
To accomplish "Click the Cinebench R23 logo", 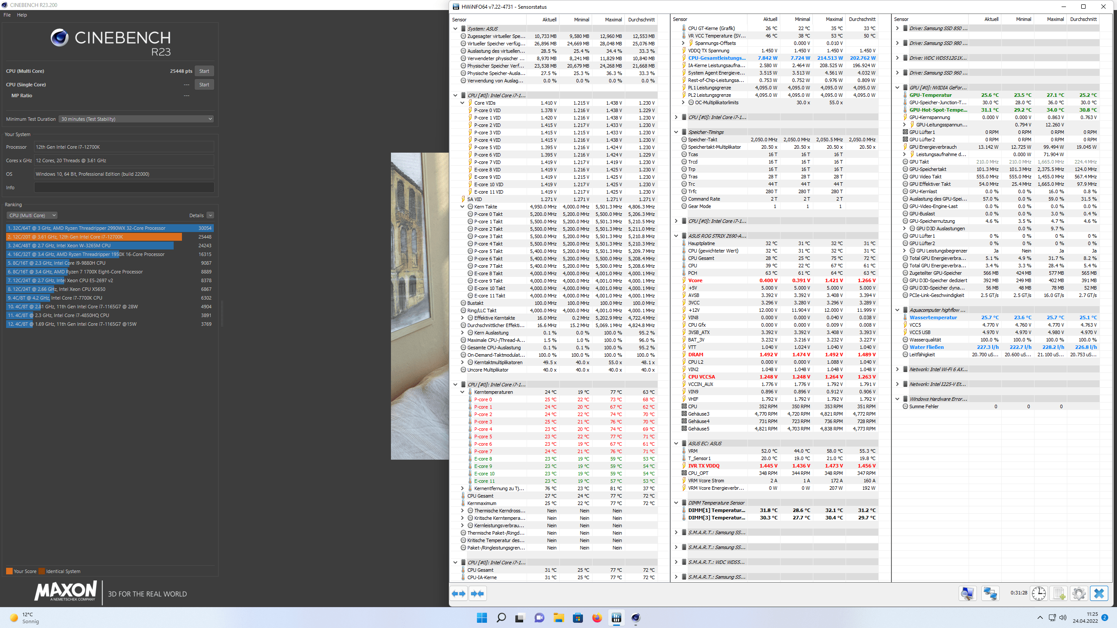I will coord(110,43).
